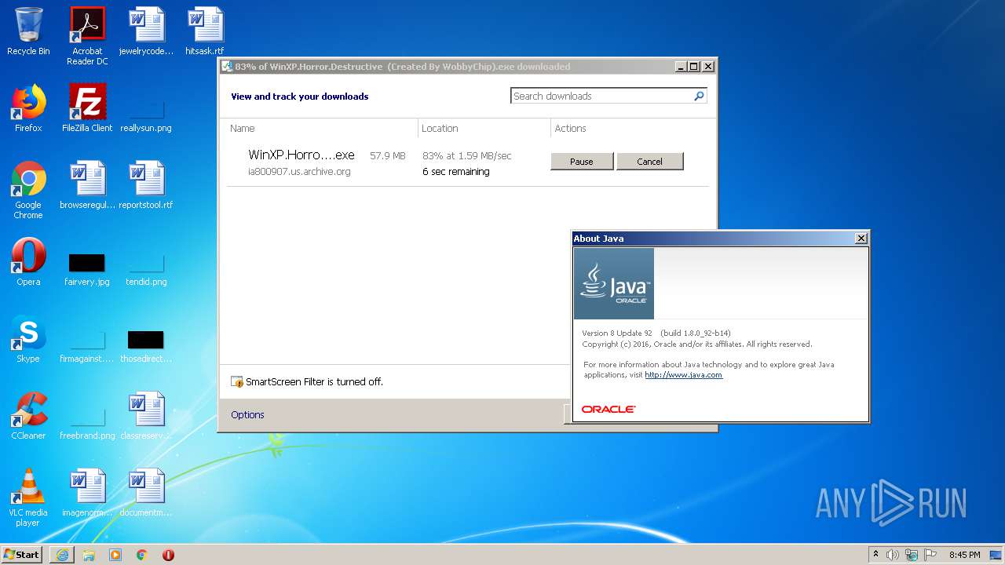
Task: Close the About Java dialog
Action: pyautogui.click(x=861, y=239)
